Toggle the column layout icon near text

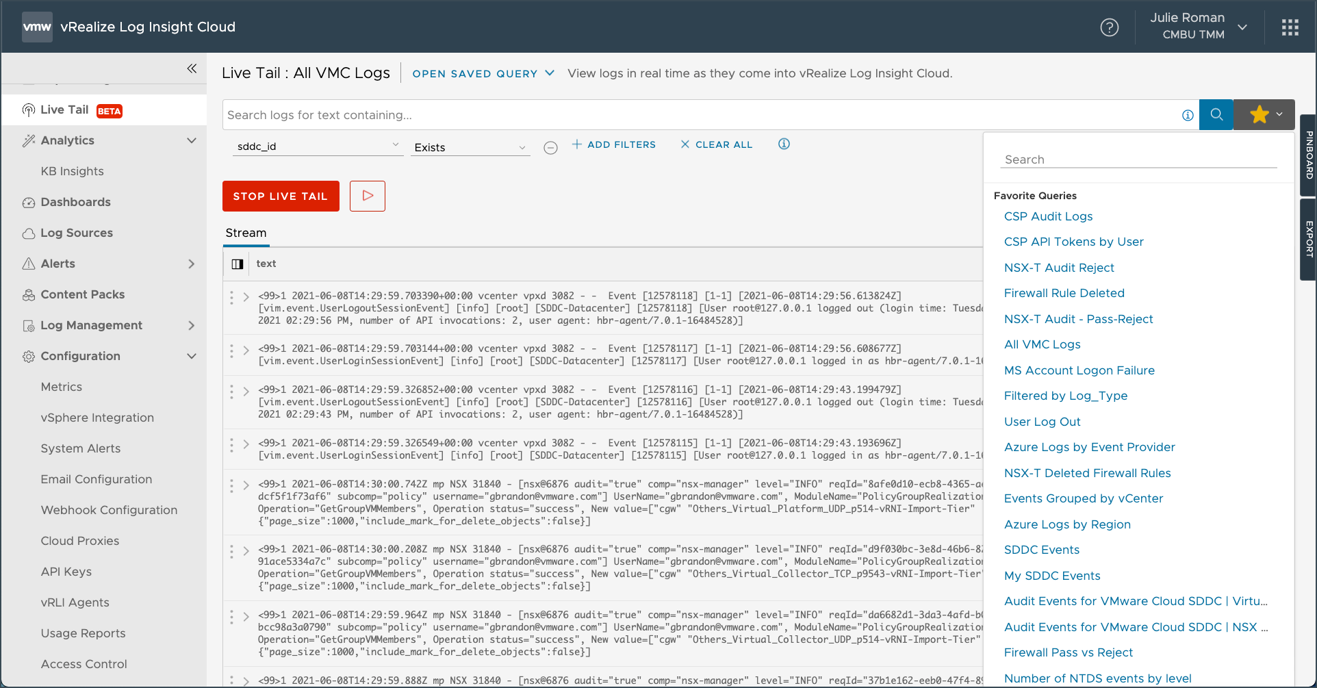238,264
